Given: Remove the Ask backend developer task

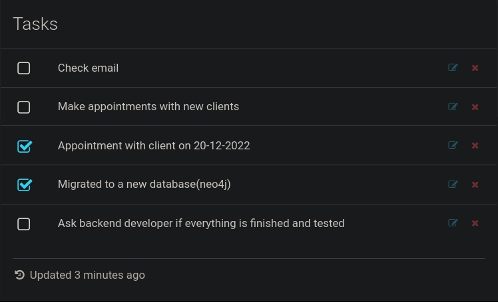Looking at the screenshot, I should point(475,223).
